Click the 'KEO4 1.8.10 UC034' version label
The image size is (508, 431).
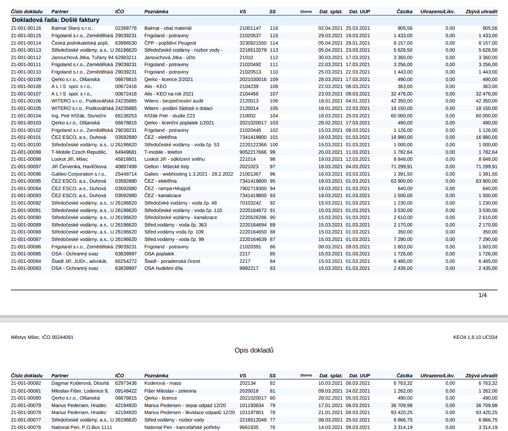tap(475, 337)
